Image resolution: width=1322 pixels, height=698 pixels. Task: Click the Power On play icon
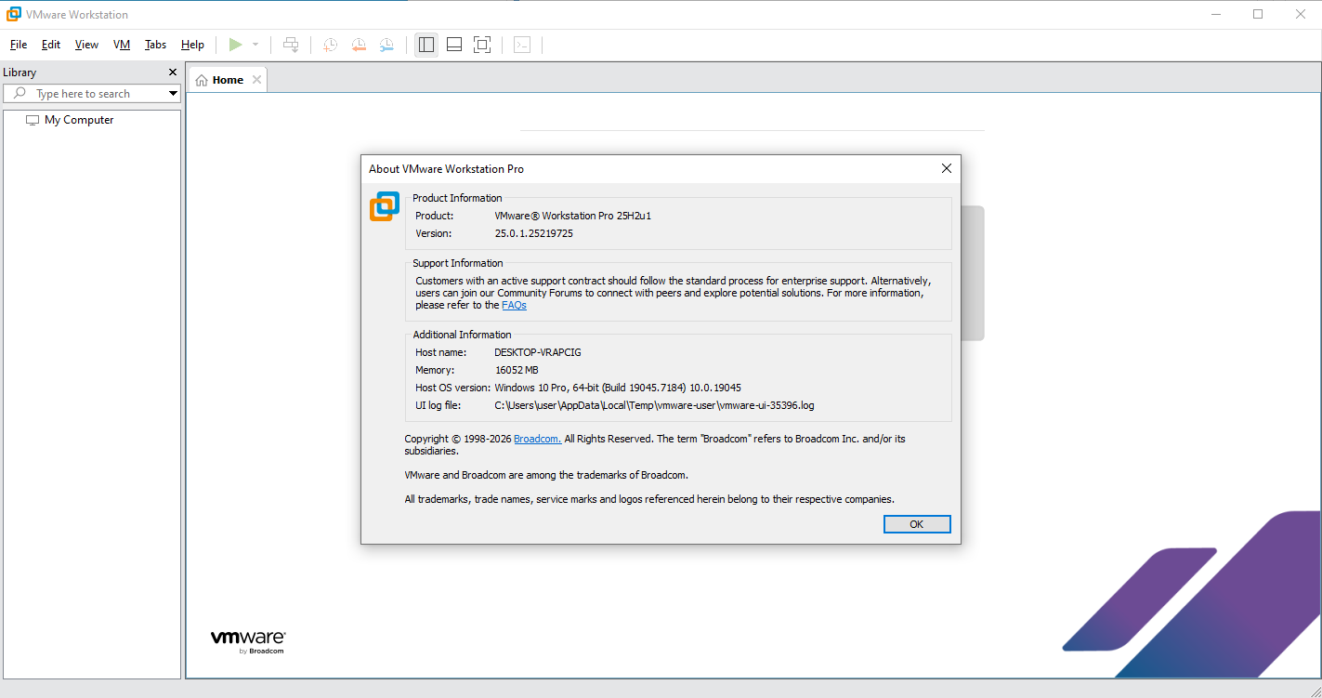click(x=236, y=45)
